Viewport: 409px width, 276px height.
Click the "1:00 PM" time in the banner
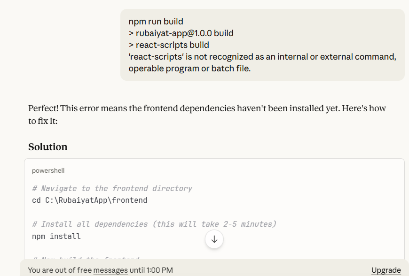click(159, 270)
